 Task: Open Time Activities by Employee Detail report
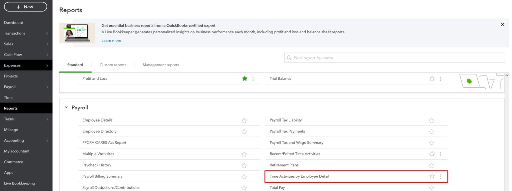tap(299, 176)
